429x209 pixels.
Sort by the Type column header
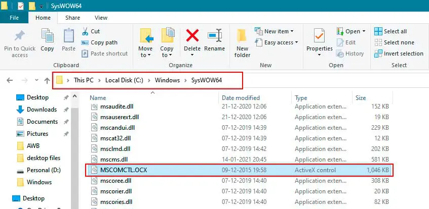(x=301, y=97)
